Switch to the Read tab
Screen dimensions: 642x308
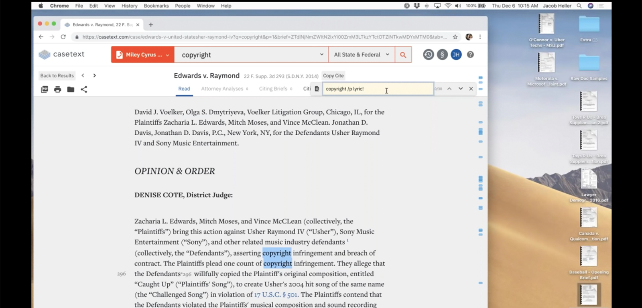(184, 89)
